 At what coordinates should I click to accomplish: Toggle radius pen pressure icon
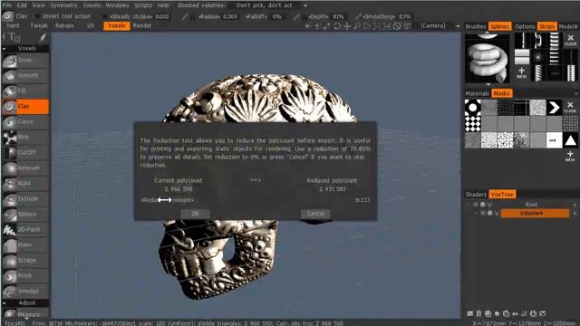[x=184, y=16]
